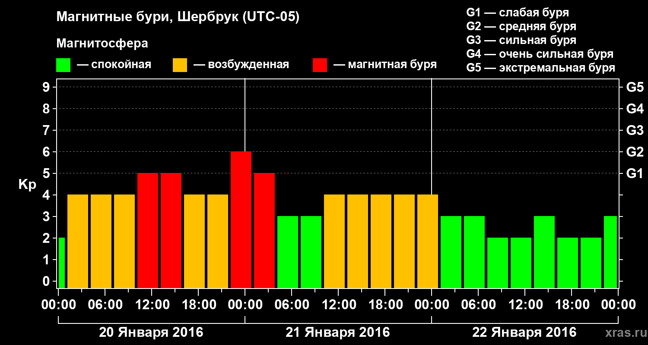Click the '18:00' time label for 21 January
This screenshot has height=345, width=648.
[385, 305]
